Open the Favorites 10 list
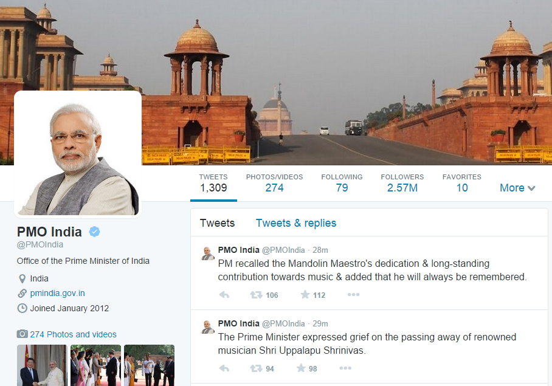 click(462, 183)
